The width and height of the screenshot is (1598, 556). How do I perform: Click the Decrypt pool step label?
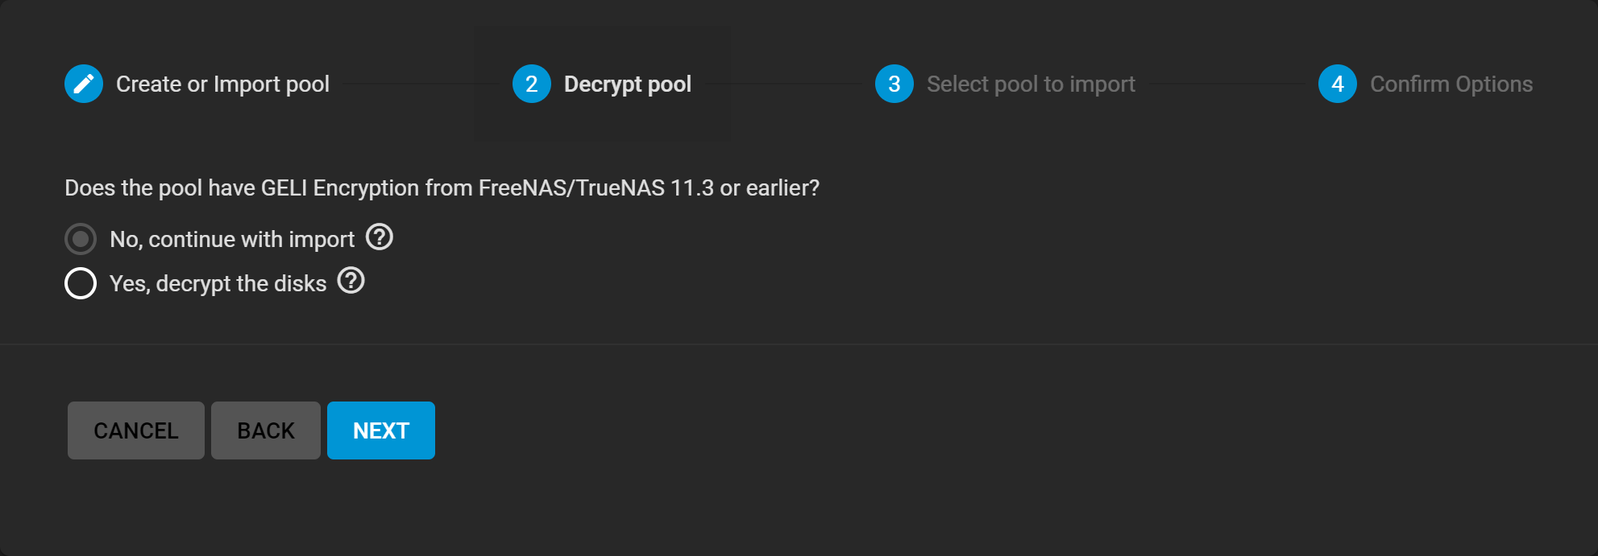click(628, 84)
